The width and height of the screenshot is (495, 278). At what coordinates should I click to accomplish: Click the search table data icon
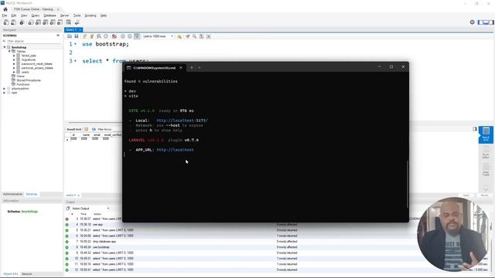[69, 22]
